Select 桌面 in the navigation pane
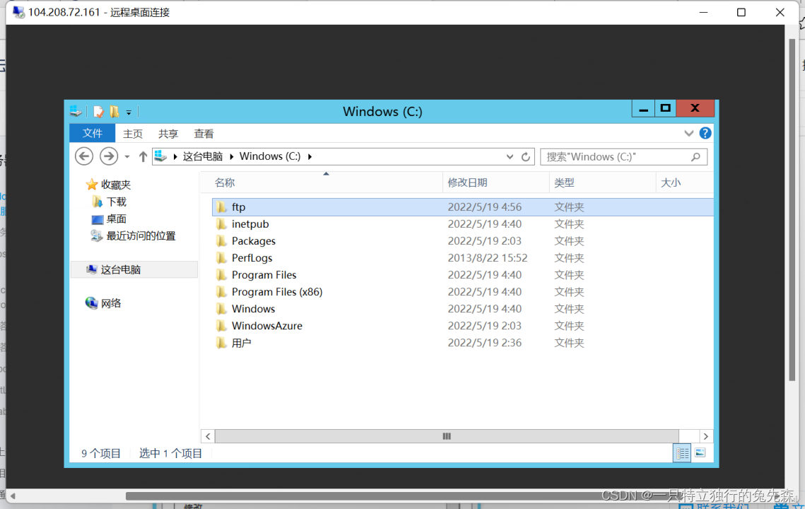This screenshot has width=805, height=509. [116, 219]
